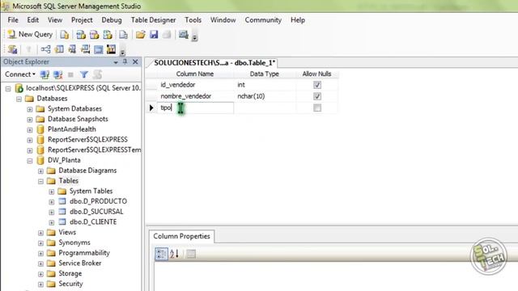Click the Manage Check Constraints icon
The image size is (518, 291).
coord(99,50)
